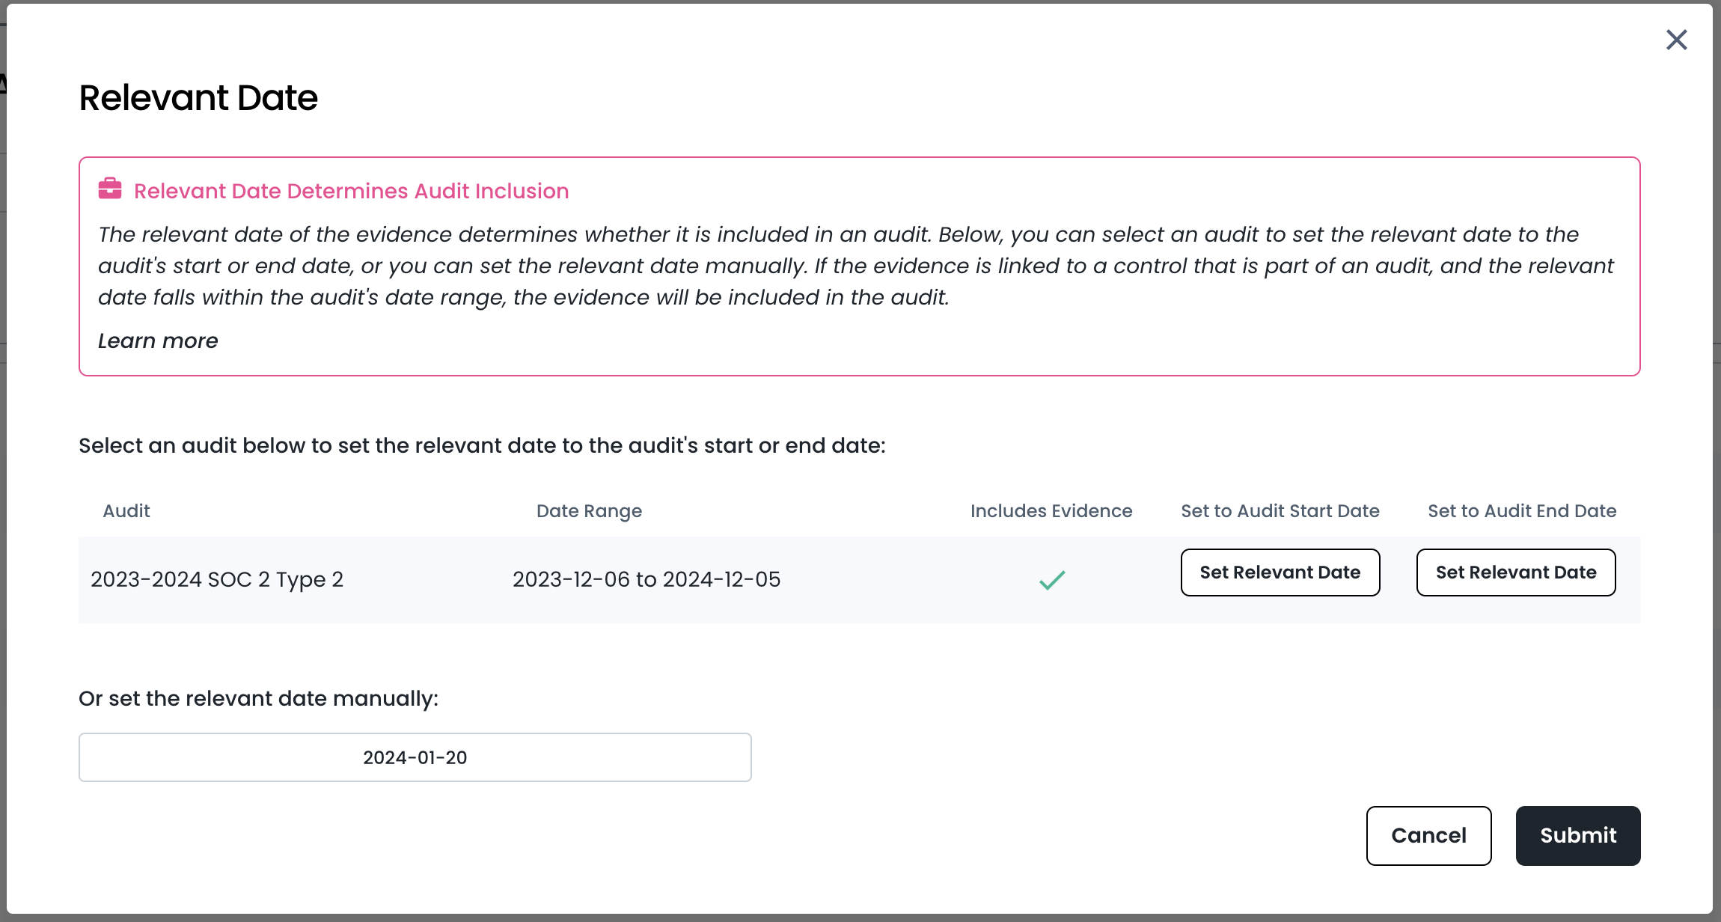Set relevant date to audit start date
Image resolution: width=1721 pixels, height=922 pixels.
pyautogui.click(x=1280, y=573)
